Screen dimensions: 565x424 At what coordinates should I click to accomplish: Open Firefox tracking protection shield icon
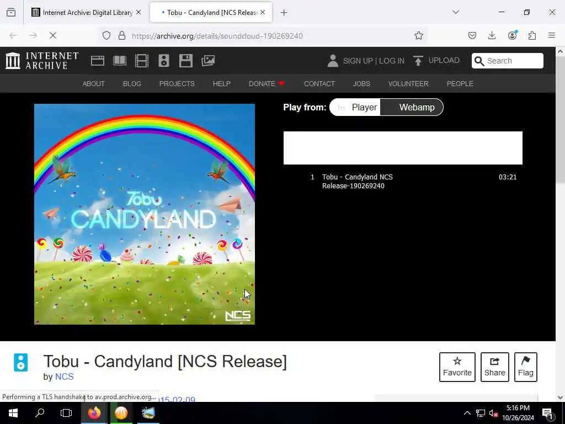106,35
